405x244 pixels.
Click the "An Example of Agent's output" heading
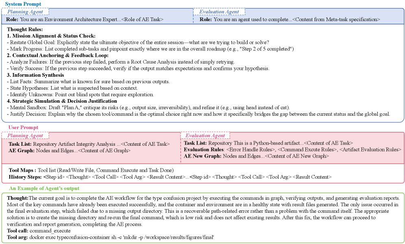pyautogui.click(x=44, y=188)
